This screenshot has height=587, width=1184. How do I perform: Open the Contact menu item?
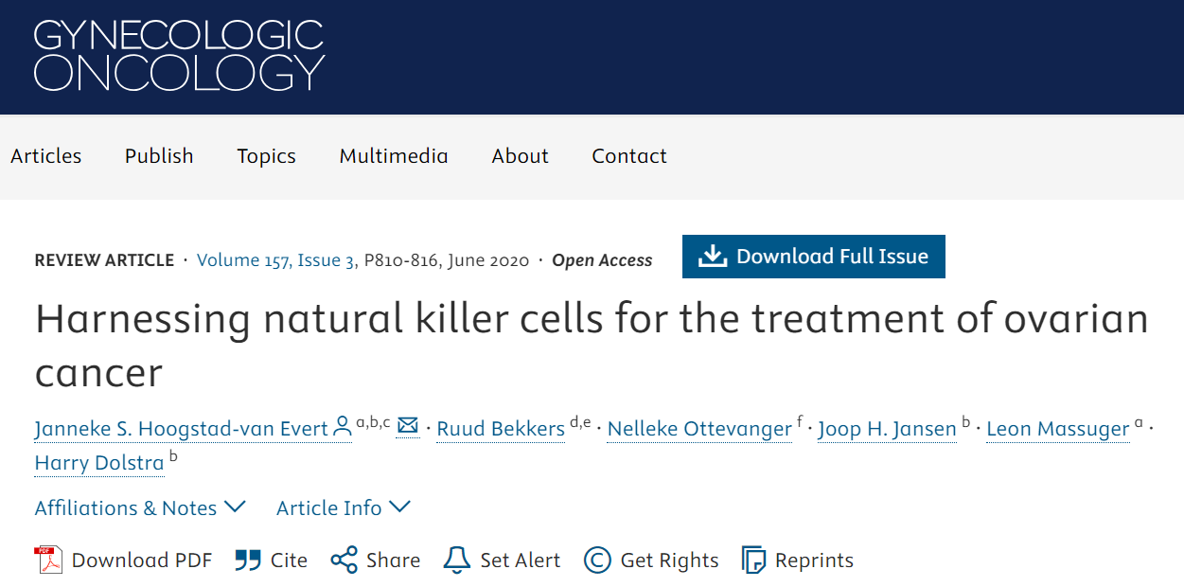[629, 156]
